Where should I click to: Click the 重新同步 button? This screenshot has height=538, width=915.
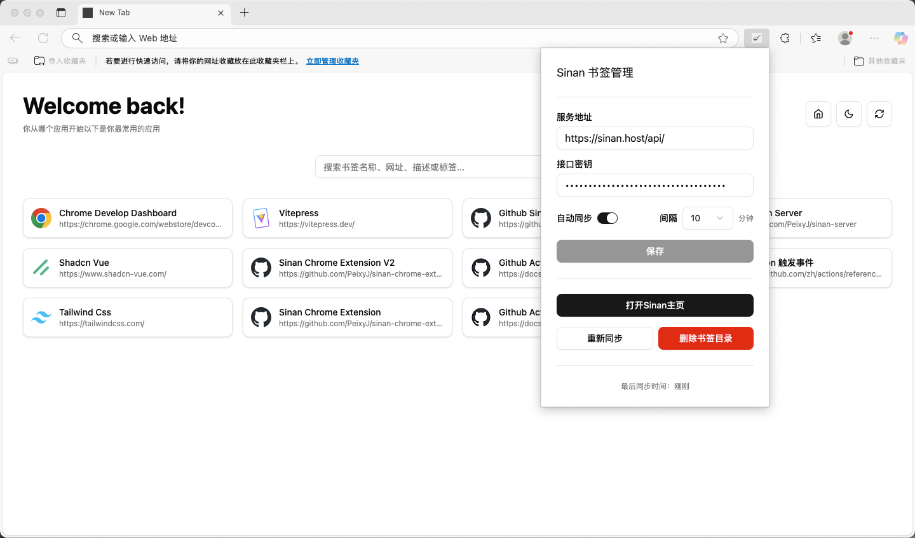coord(605,338)
